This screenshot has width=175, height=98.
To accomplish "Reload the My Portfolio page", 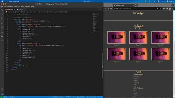I will click(x=111, y=8).
